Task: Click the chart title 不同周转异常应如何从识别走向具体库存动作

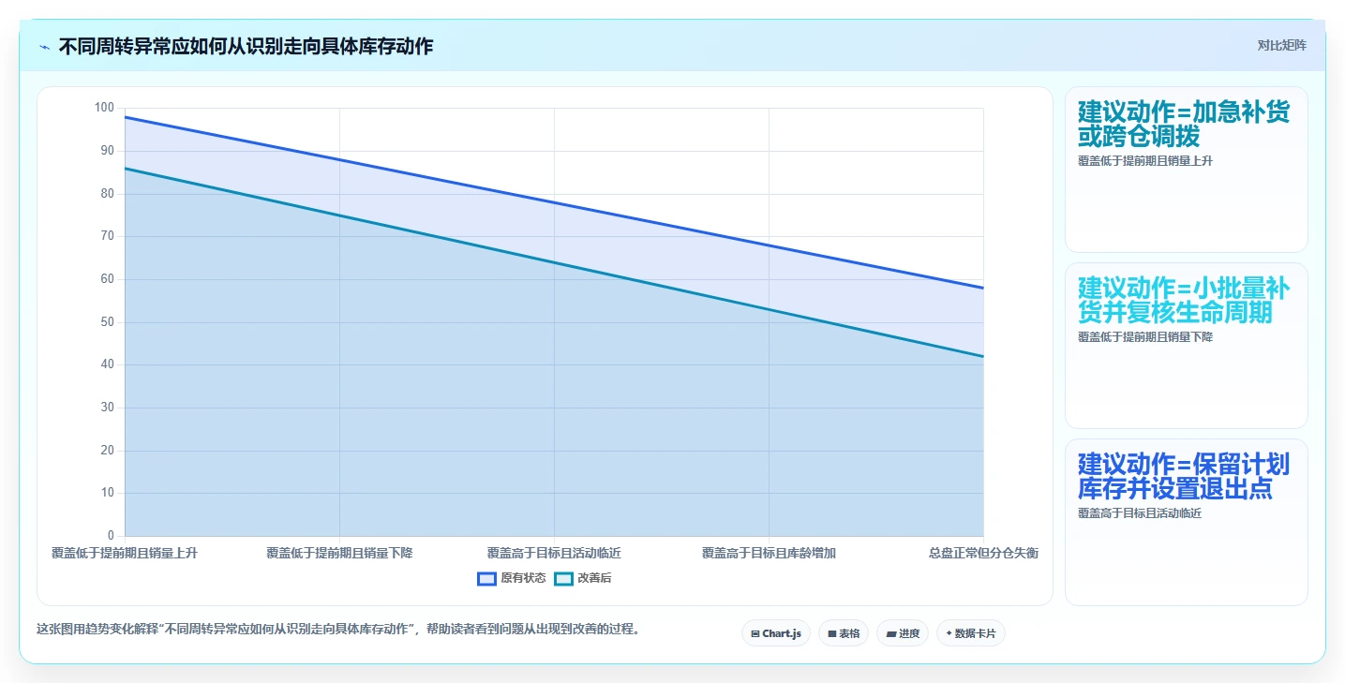Action: click(x=246, y=46)
